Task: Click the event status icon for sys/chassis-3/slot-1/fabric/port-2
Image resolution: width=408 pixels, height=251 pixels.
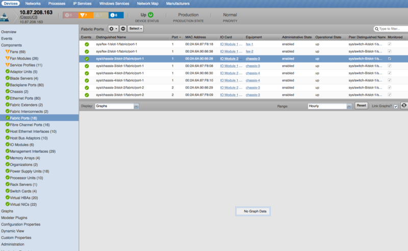Action: (x=87, y=95)
